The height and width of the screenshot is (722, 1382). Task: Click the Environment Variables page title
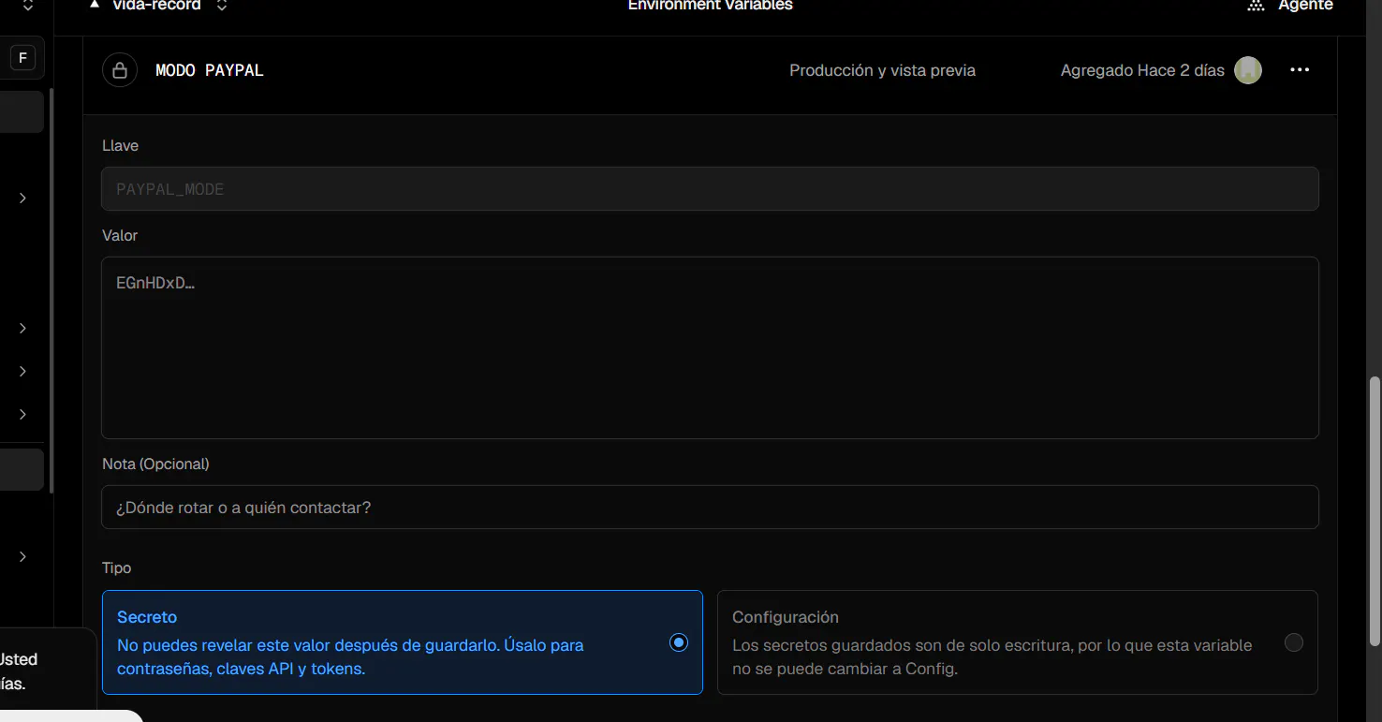[x=710, y=6]
